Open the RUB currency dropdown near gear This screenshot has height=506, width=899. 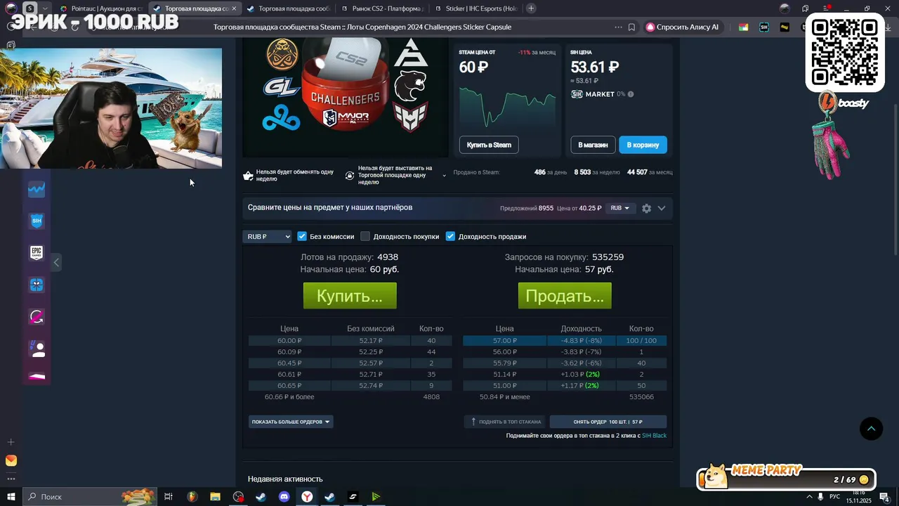pos(620,208)
